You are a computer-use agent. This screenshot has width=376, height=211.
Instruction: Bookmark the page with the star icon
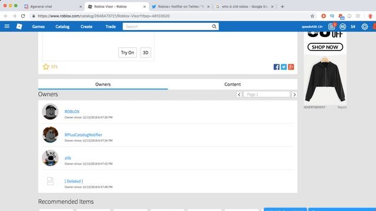[312, 16]
